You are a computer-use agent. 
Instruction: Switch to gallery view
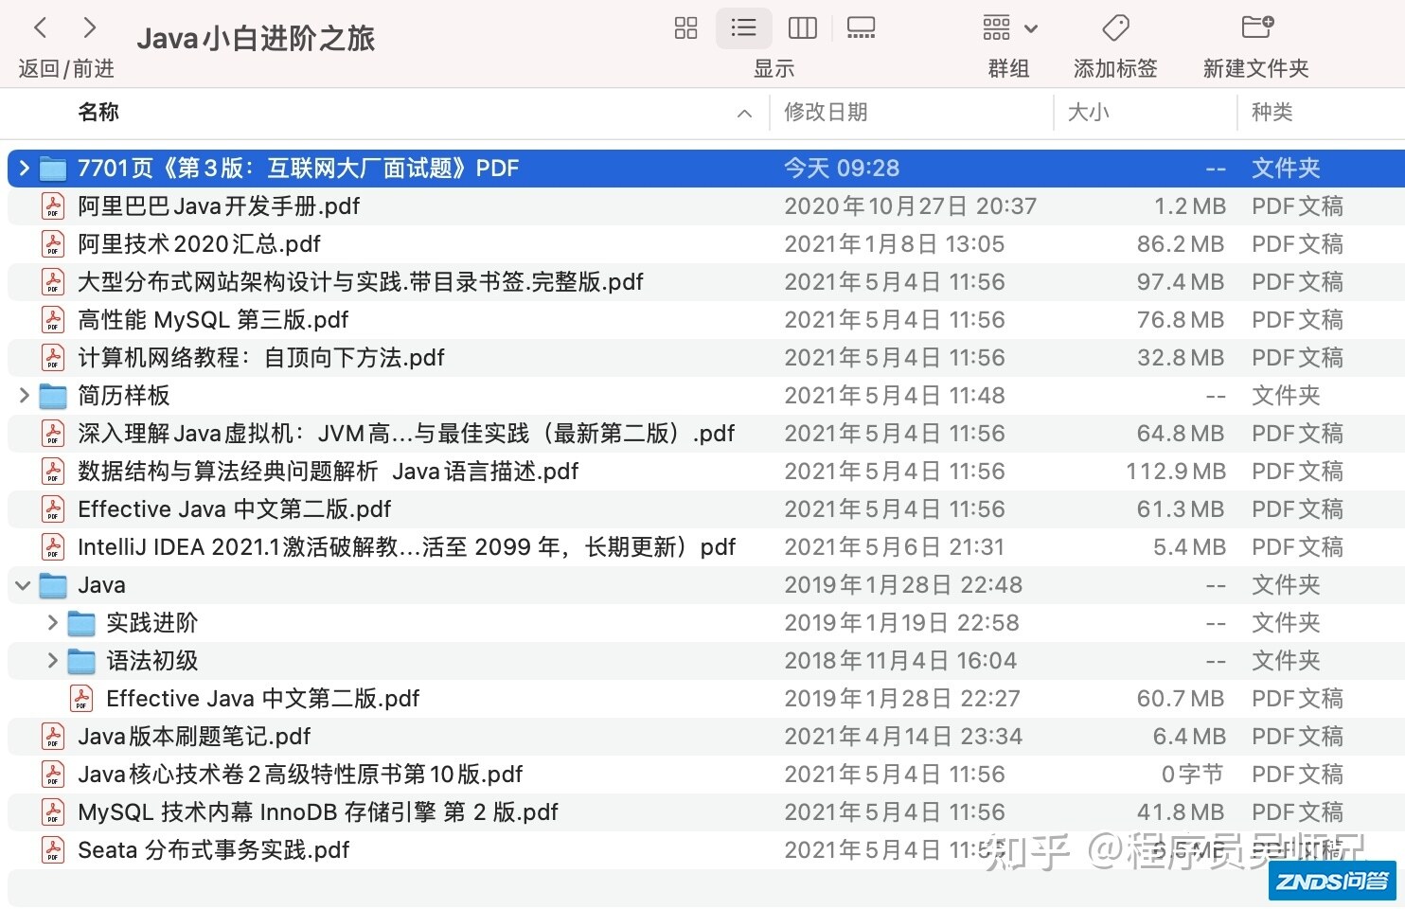click(861, 28)
